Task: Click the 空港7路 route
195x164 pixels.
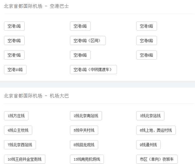Action: coord(14,55)
